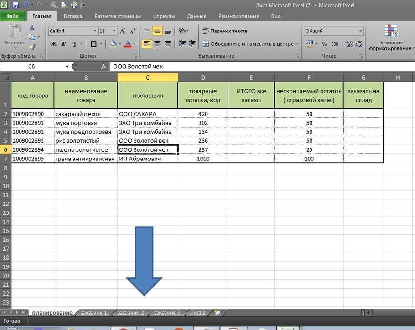The width and height of the screenshot is (415, 330).
Task: Open the Общий number format dropdown
Action: tap(361, 30)
